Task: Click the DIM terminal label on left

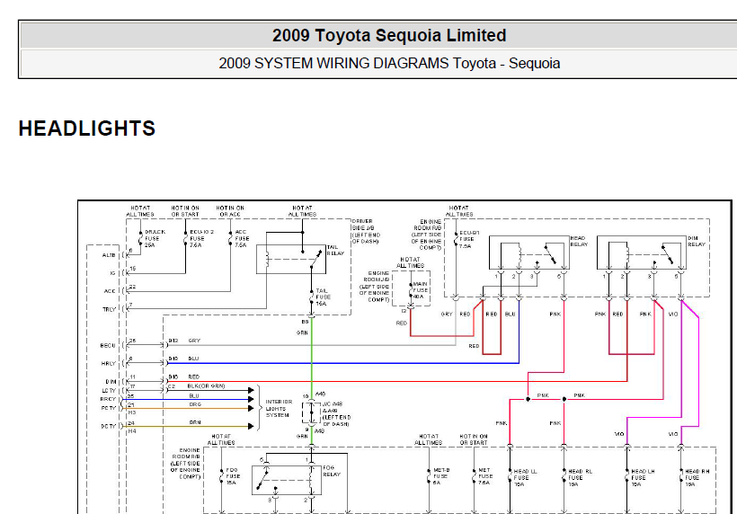Action: 111,382
